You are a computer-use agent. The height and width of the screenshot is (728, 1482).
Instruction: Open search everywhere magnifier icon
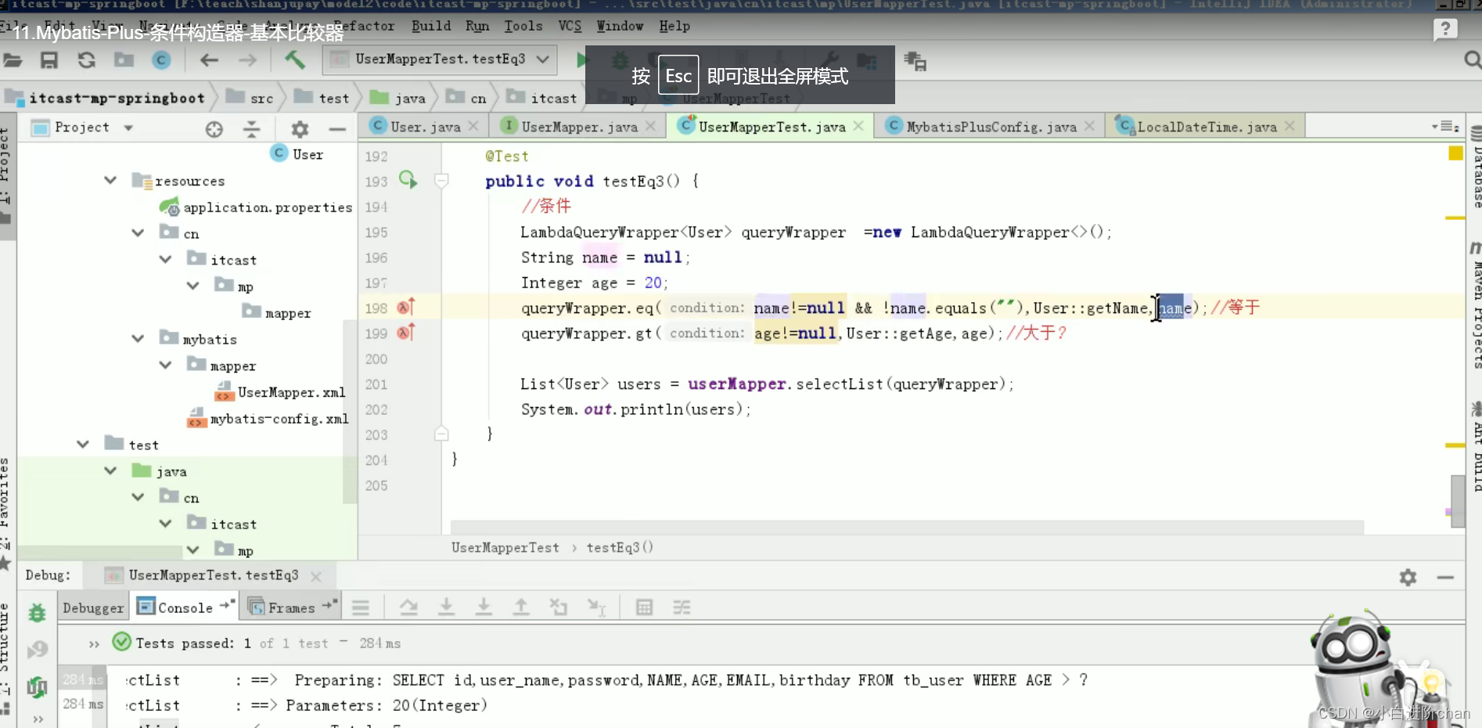[1471, 60]
